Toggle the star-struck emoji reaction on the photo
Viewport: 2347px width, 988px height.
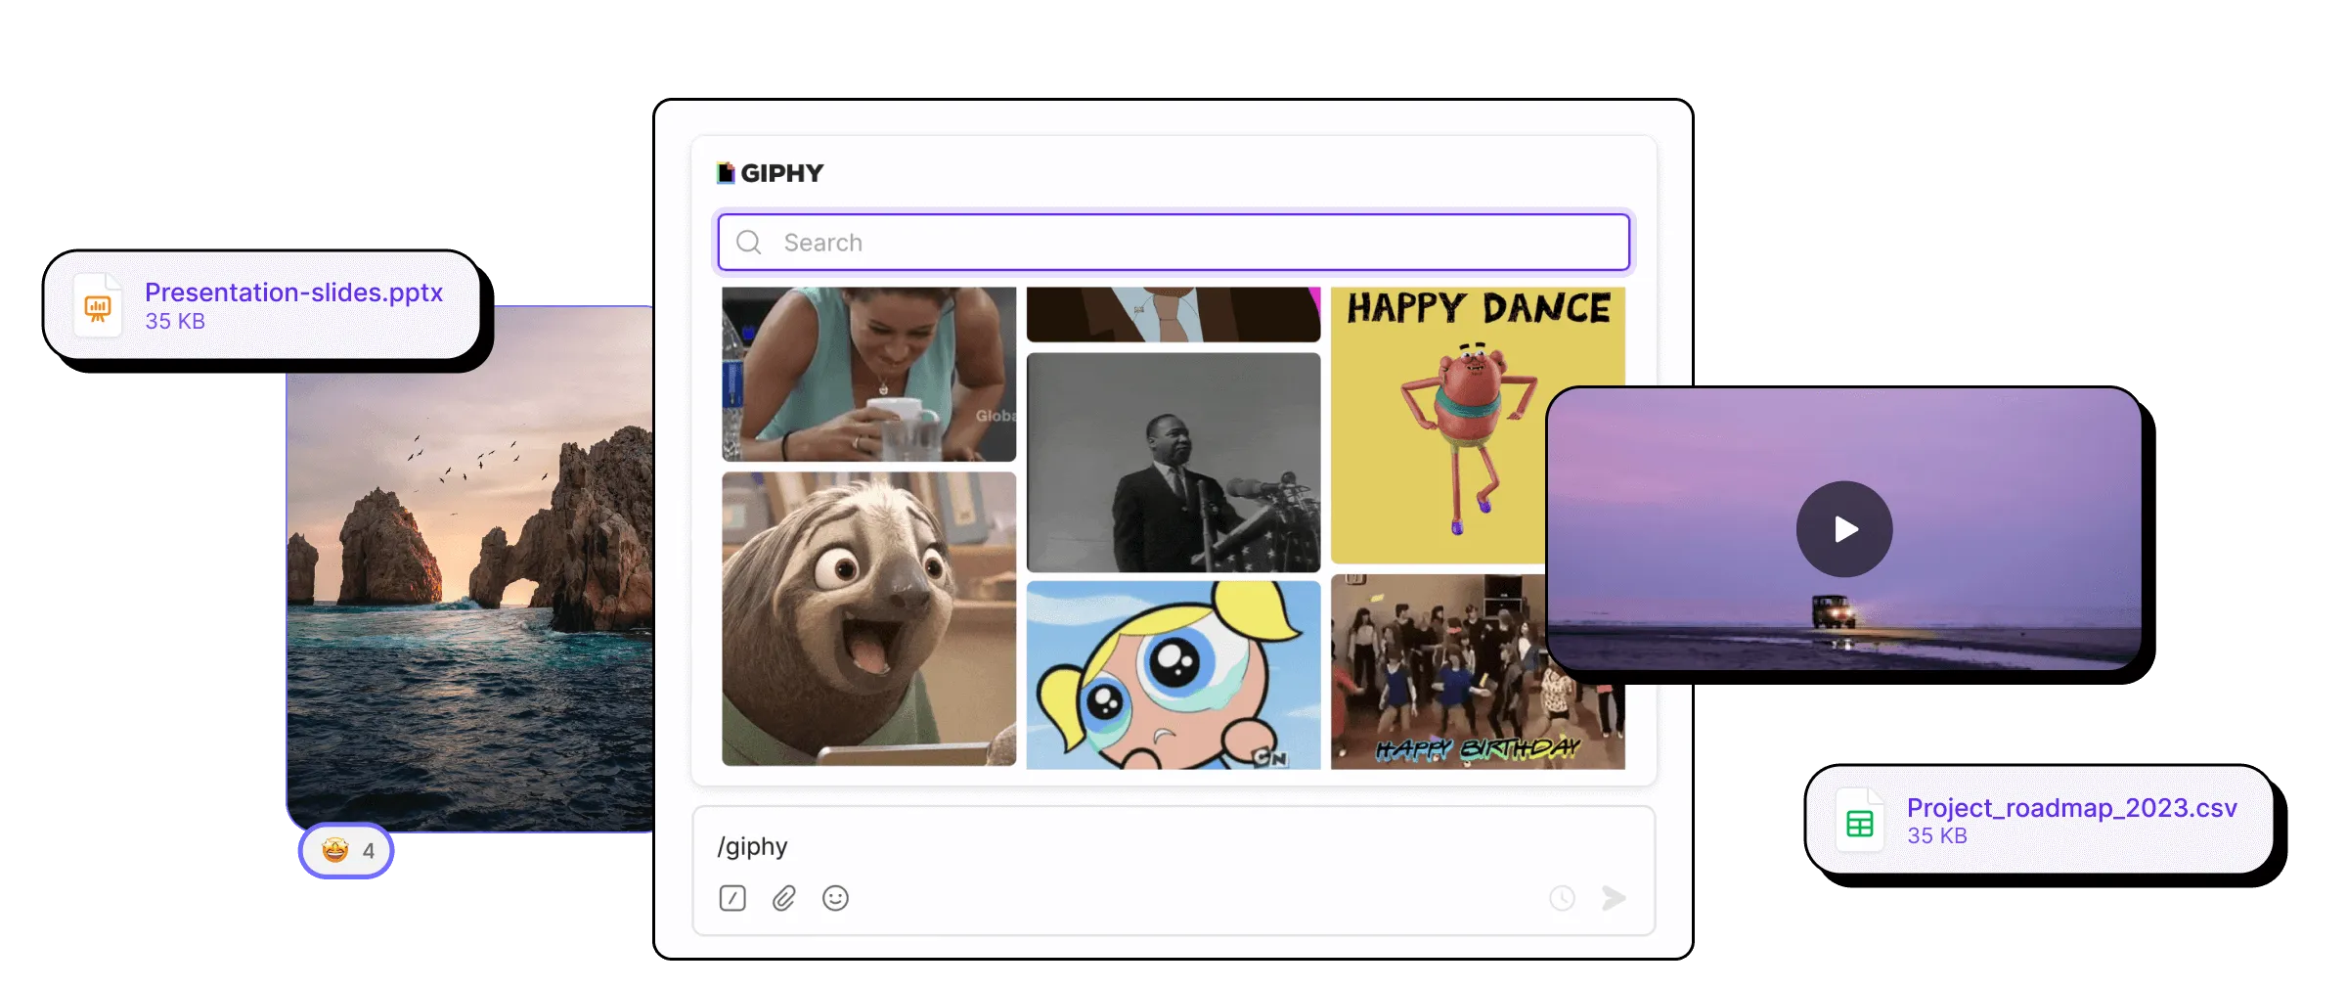pos(333,850)
